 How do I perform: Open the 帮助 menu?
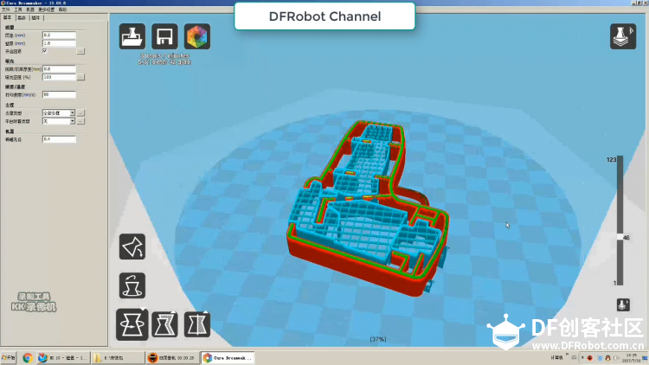[62, 10]
